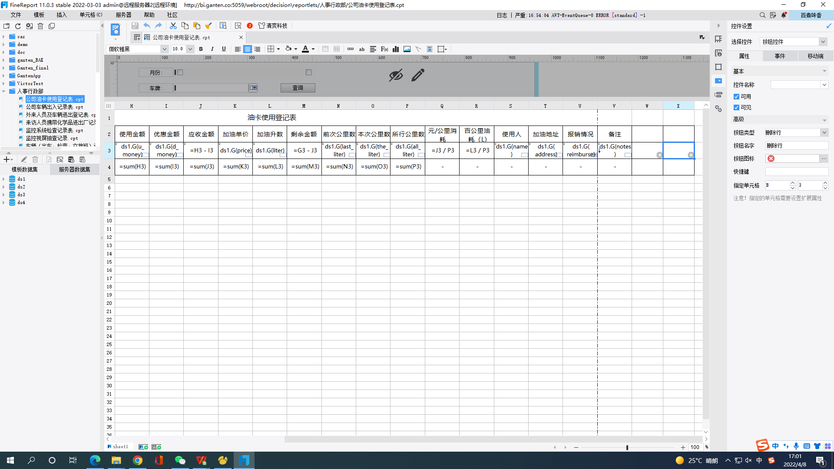
Task: Expand the ganten_BAK folder
Action: (x=4, y=60)
